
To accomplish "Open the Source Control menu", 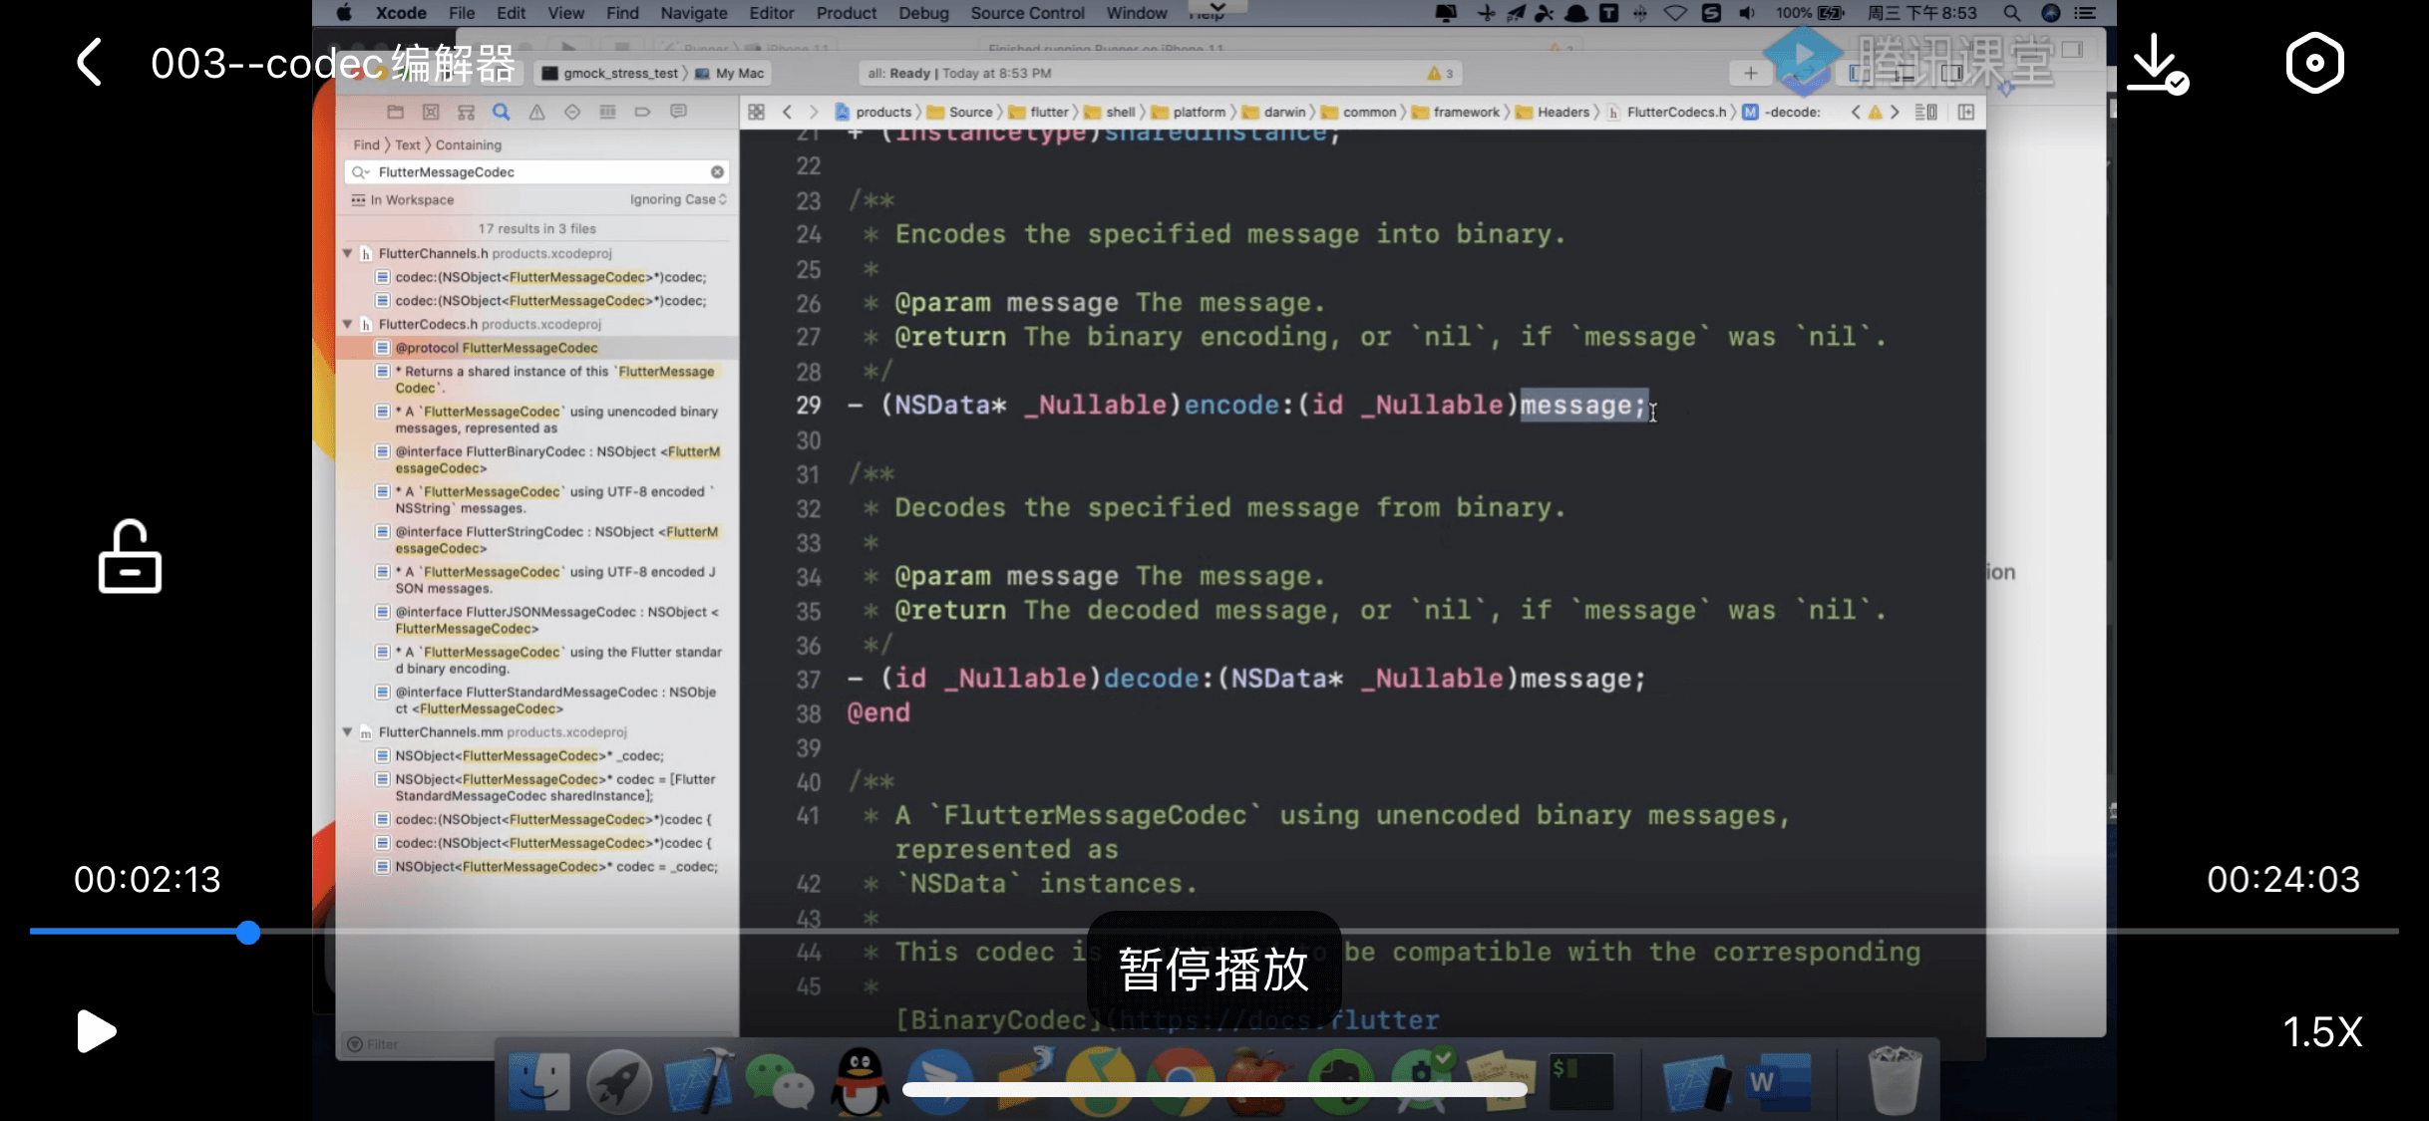I will pyautogui.click(x=1027, y=13).
